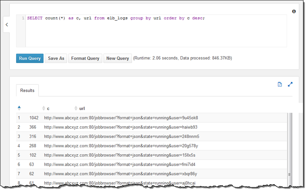Click the results table vertical scrollbar
The image size is (307, 191).
point(290,143)
